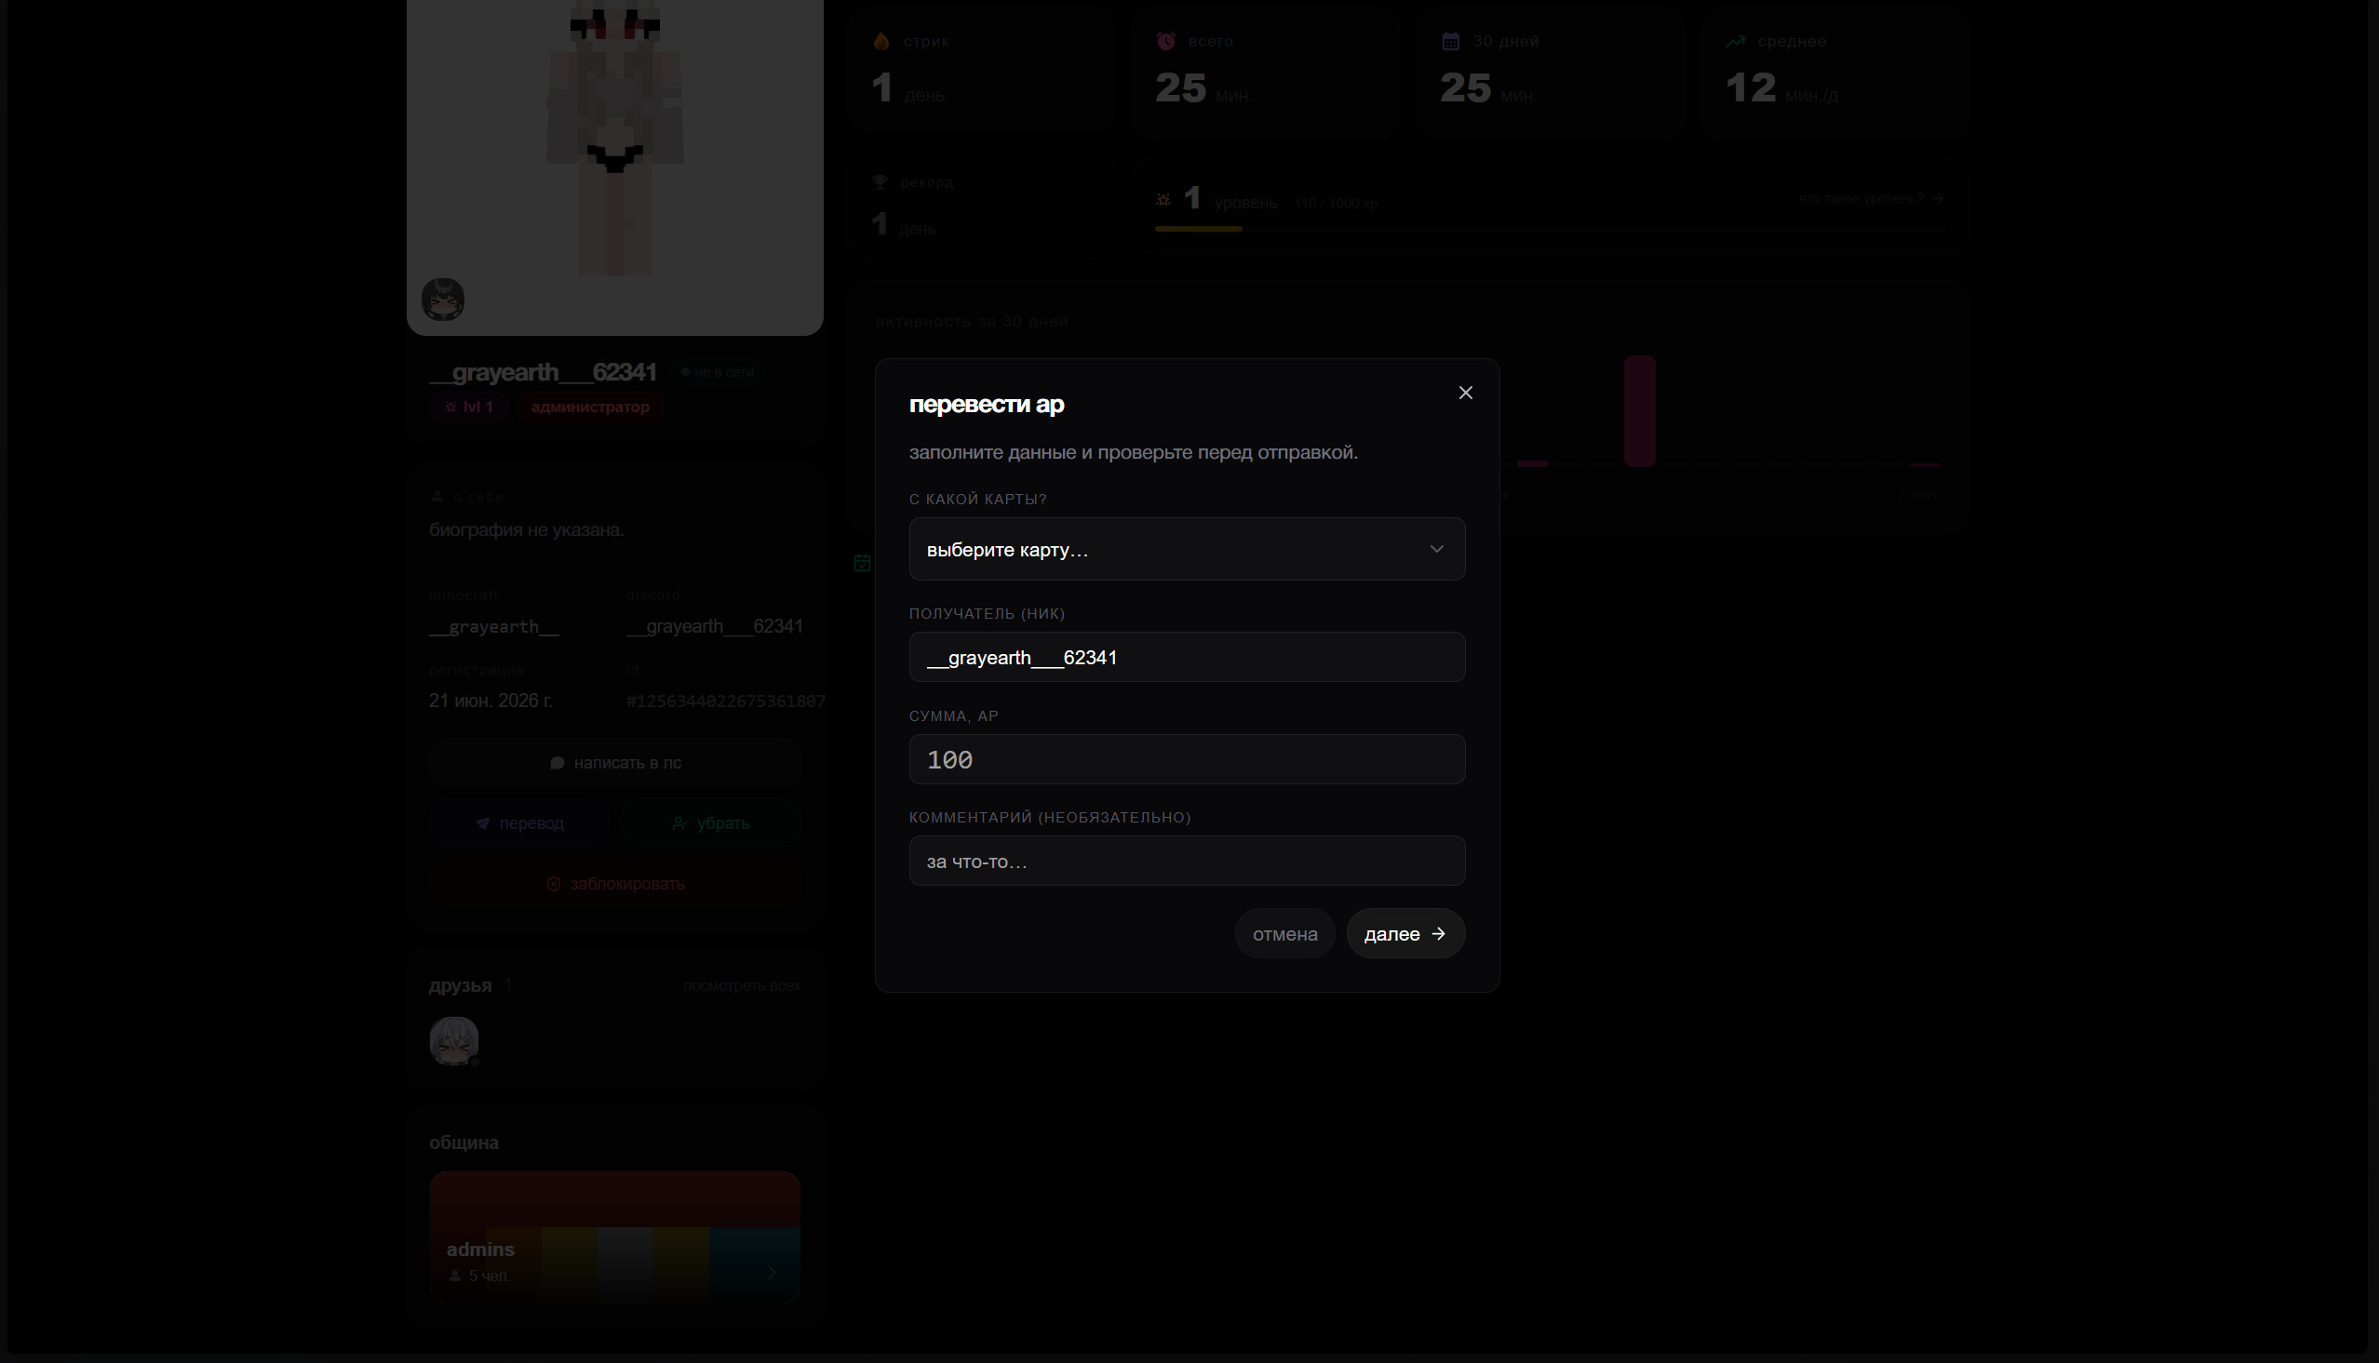Click the minecraft nick __grayearth__

493,626
